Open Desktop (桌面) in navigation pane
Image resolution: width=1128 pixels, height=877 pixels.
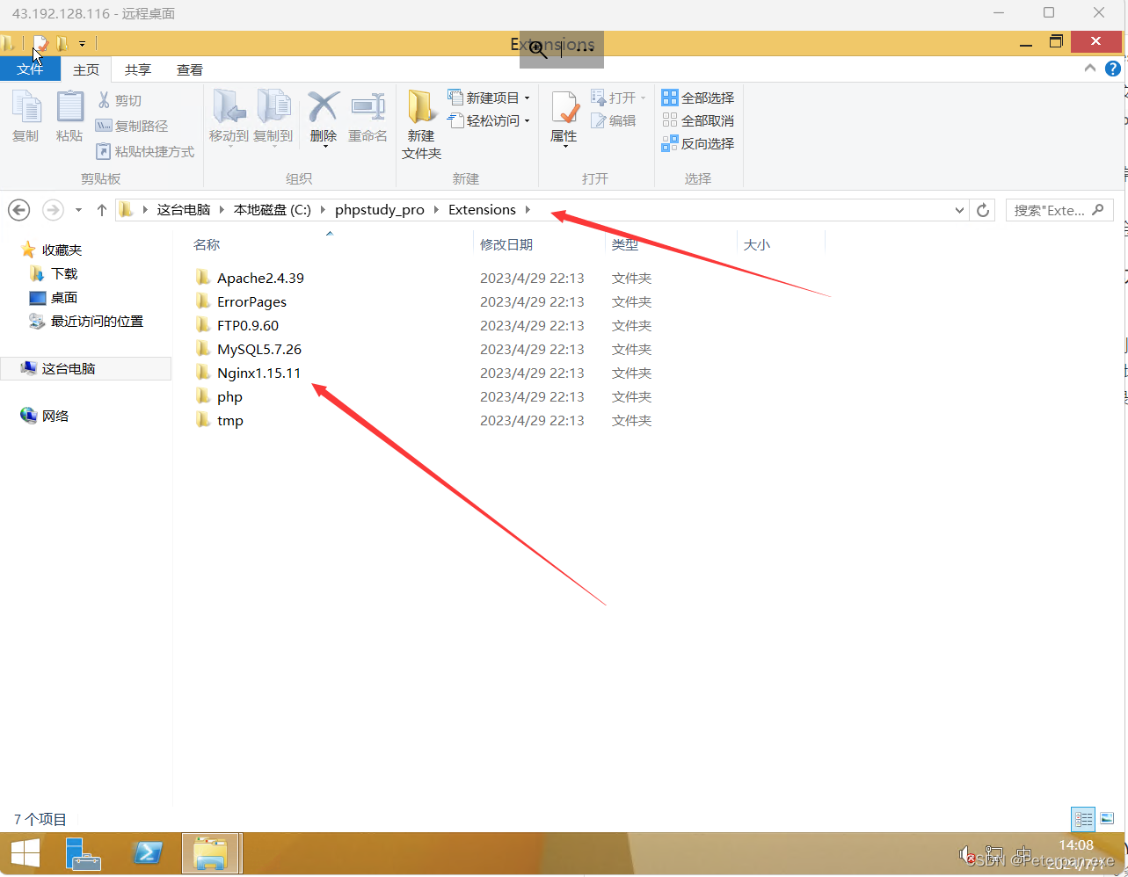click(64, 297)
